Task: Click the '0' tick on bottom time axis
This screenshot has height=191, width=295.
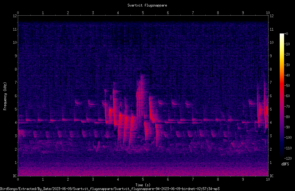Action: click(x=18, y=179)
